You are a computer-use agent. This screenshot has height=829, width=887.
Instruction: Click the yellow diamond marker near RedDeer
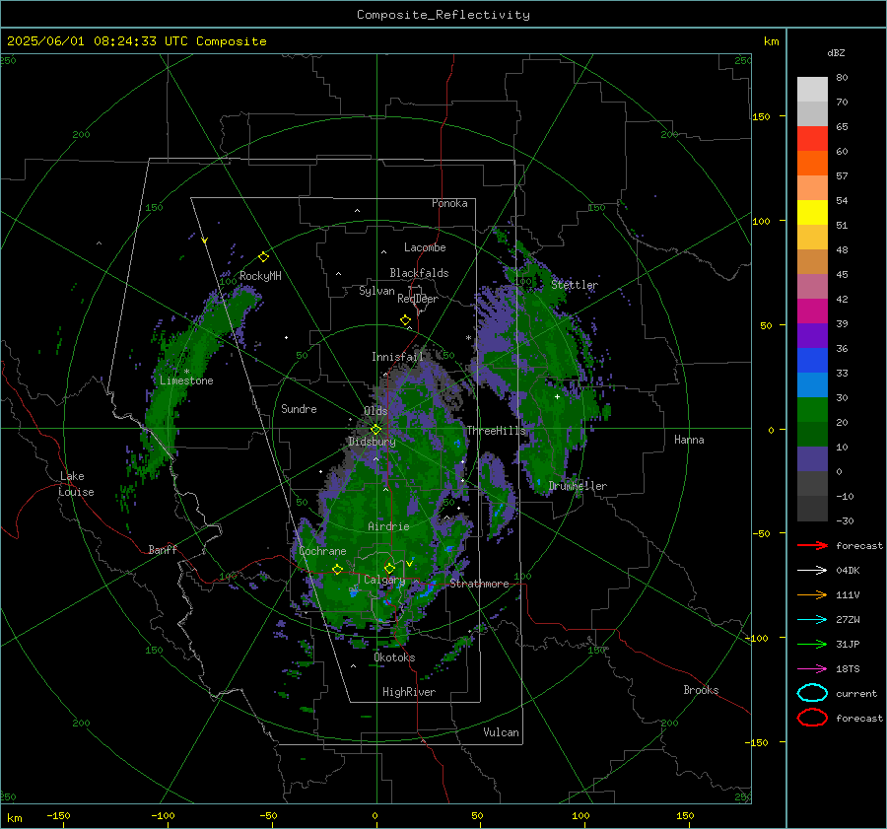pos(405,320)
